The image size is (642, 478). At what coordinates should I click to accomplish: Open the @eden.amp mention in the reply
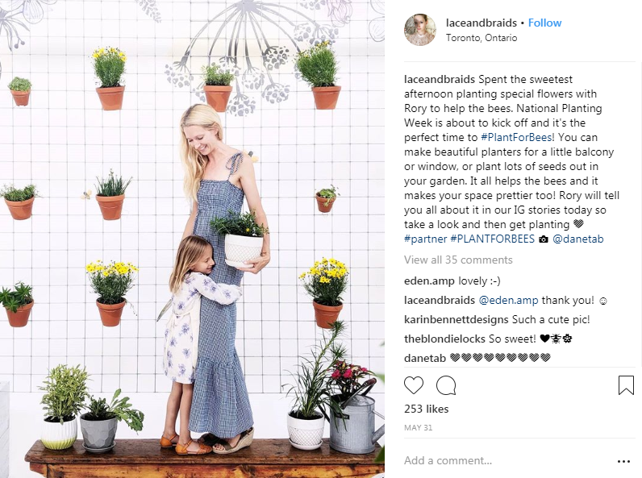[x=508, y=301]
